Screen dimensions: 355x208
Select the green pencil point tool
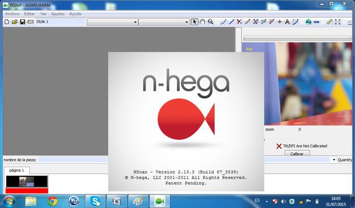point(263,22)
